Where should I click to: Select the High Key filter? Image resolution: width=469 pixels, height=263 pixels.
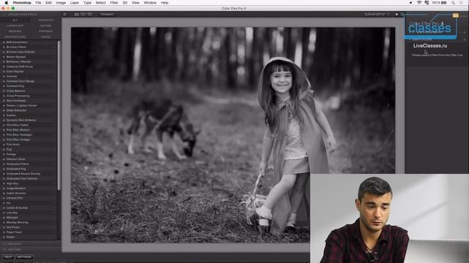[x=12, y=183]
